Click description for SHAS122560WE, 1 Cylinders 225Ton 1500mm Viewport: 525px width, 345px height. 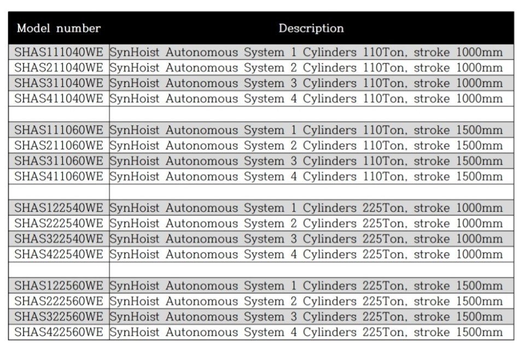point(311,286)
